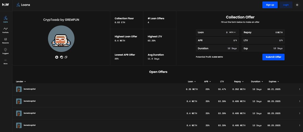Click the 06.21.2025 expiry date

pyautogui.click(x=274, y=89)
